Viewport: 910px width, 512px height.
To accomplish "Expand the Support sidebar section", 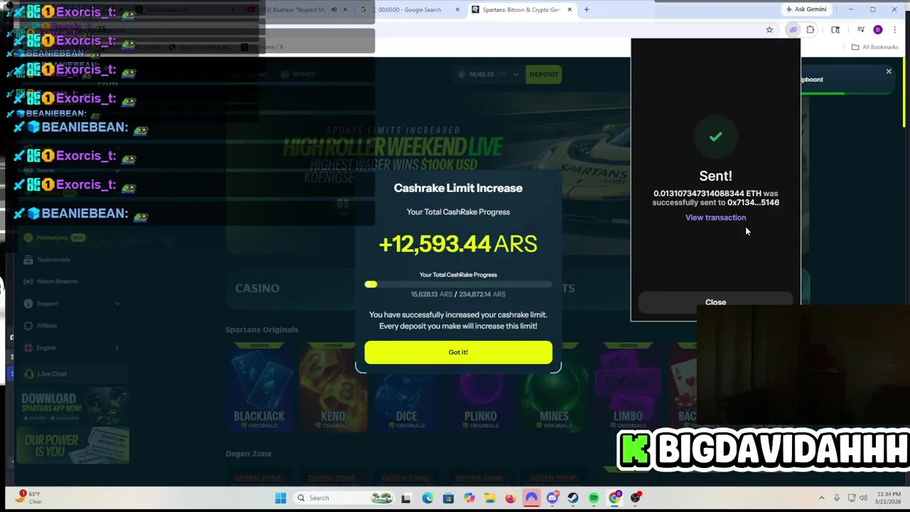I will click(x=71, y=304).
